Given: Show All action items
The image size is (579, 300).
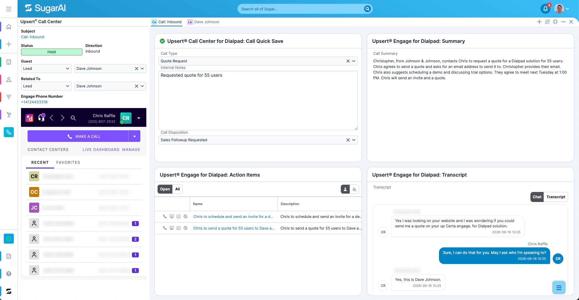Looking at the screenshot, I should point(178,189).
